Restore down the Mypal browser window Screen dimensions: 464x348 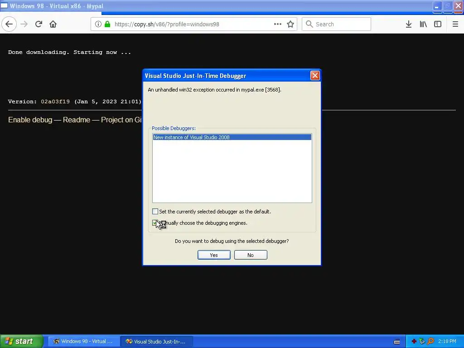(447, 6)
